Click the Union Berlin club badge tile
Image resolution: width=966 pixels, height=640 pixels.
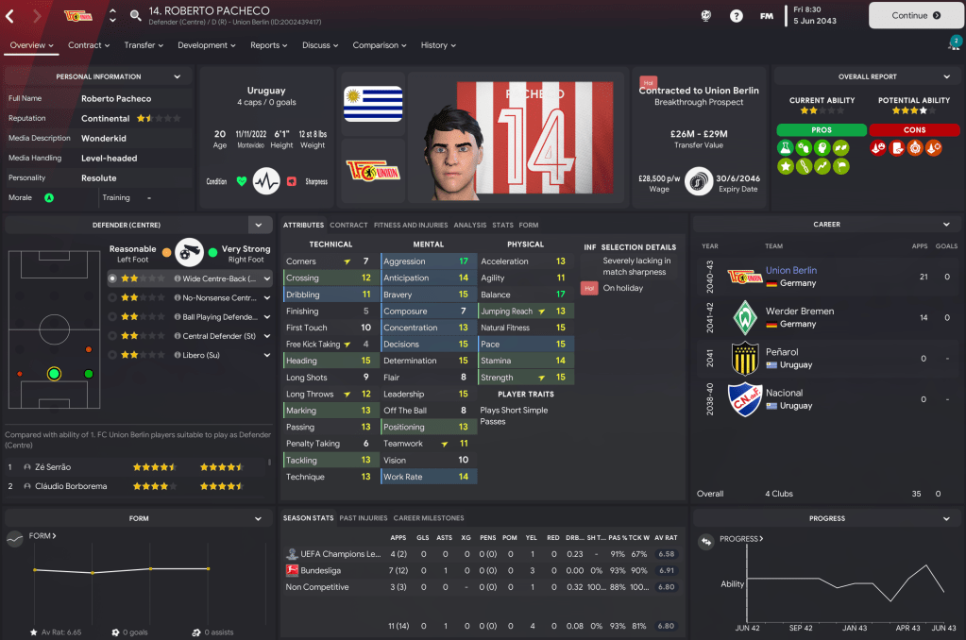[x=373, y=171]
